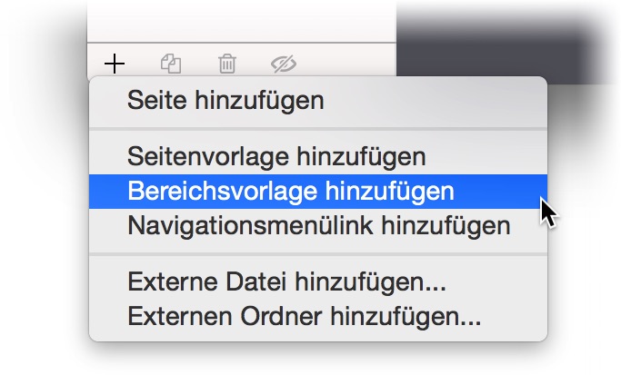621x375 pixels.
Task: Click the duplicate pages icon
Action: pyautogui.click(x=171, y=64)
